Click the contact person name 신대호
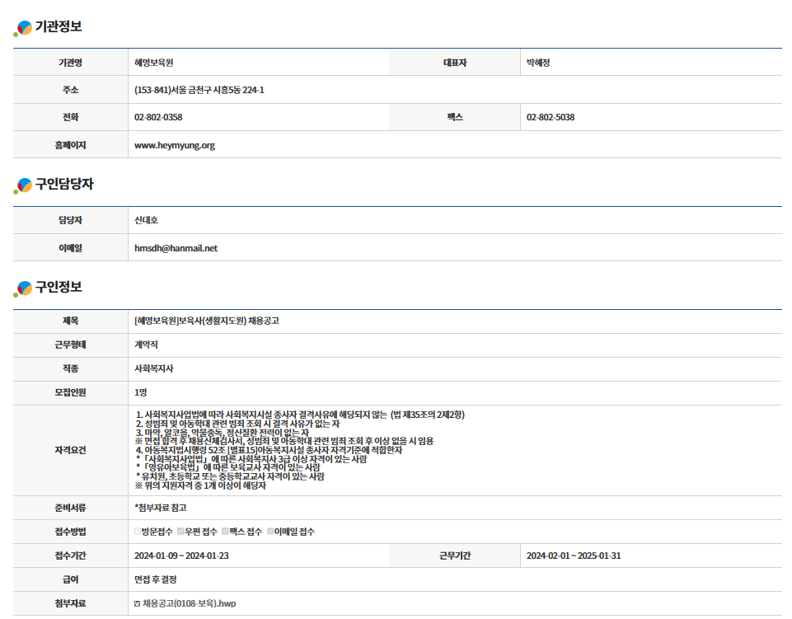792x619 pixels. (x=146, y=221)
